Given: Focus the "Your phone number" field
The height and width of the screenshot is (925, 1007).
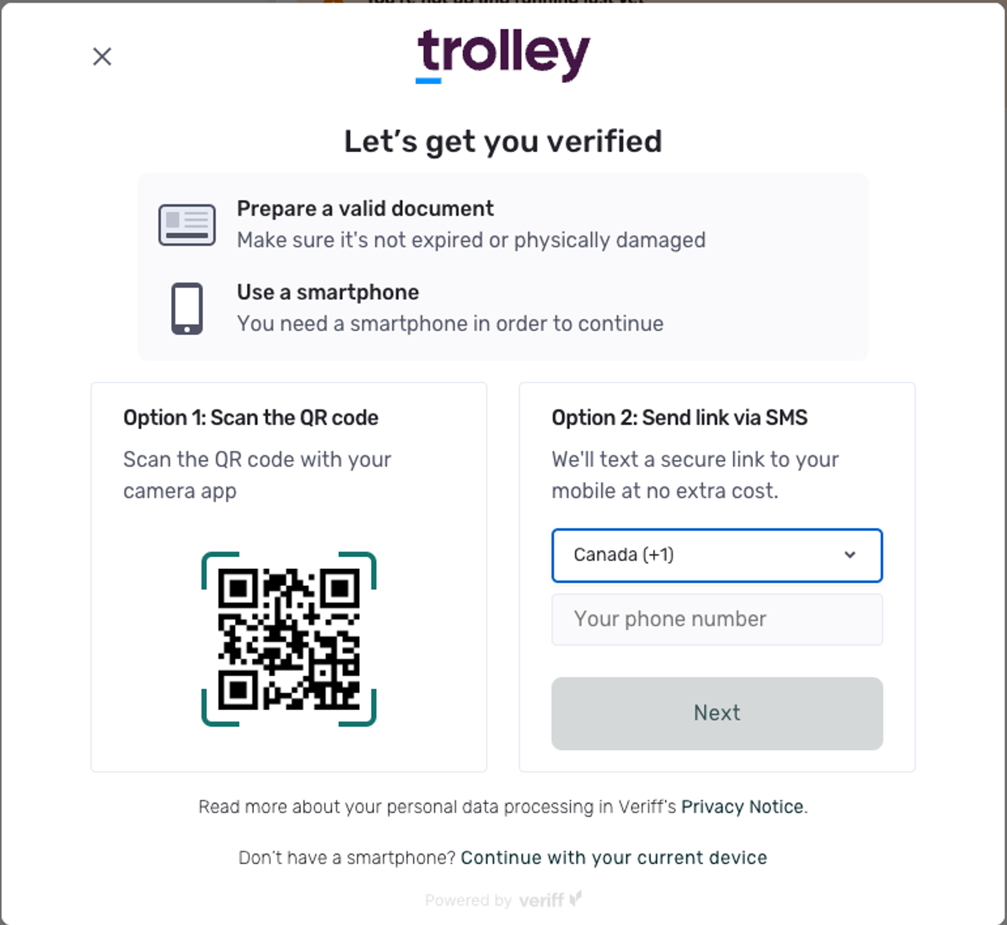Looking at the screenshot, I should point(717,619).
